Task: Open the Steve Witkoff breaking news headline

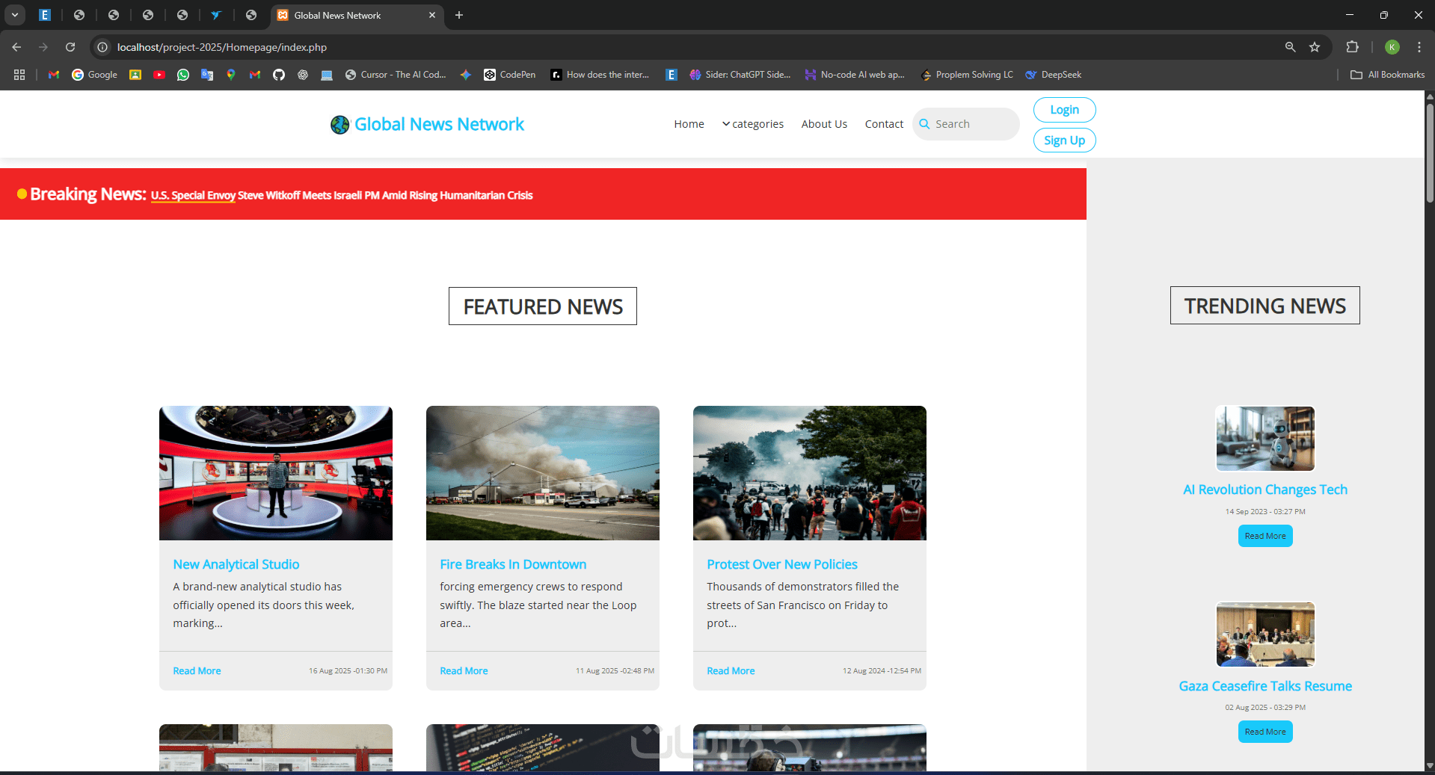Action: (x=342, y=196)
